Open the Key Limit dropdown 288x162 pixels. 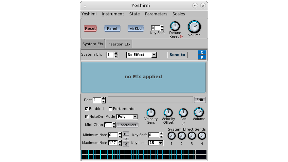pos(156,143)
